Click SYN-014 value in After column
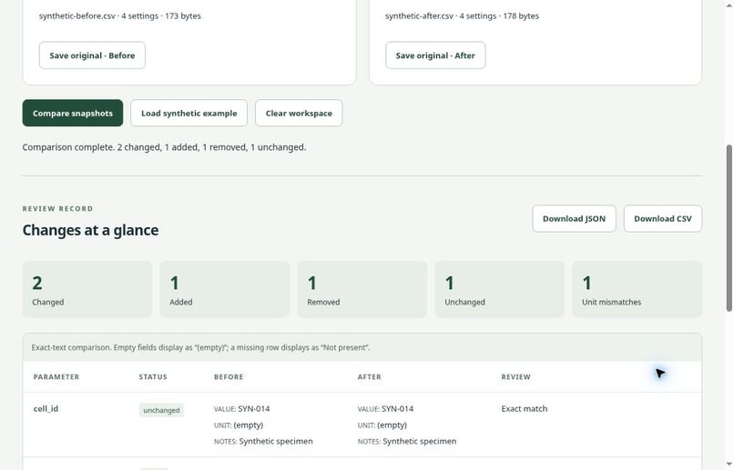This screenshot has width=734, height=470. coord(397,409)
